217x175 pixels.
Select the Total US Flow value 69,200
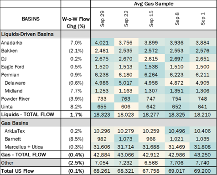(x=202, y=171)
